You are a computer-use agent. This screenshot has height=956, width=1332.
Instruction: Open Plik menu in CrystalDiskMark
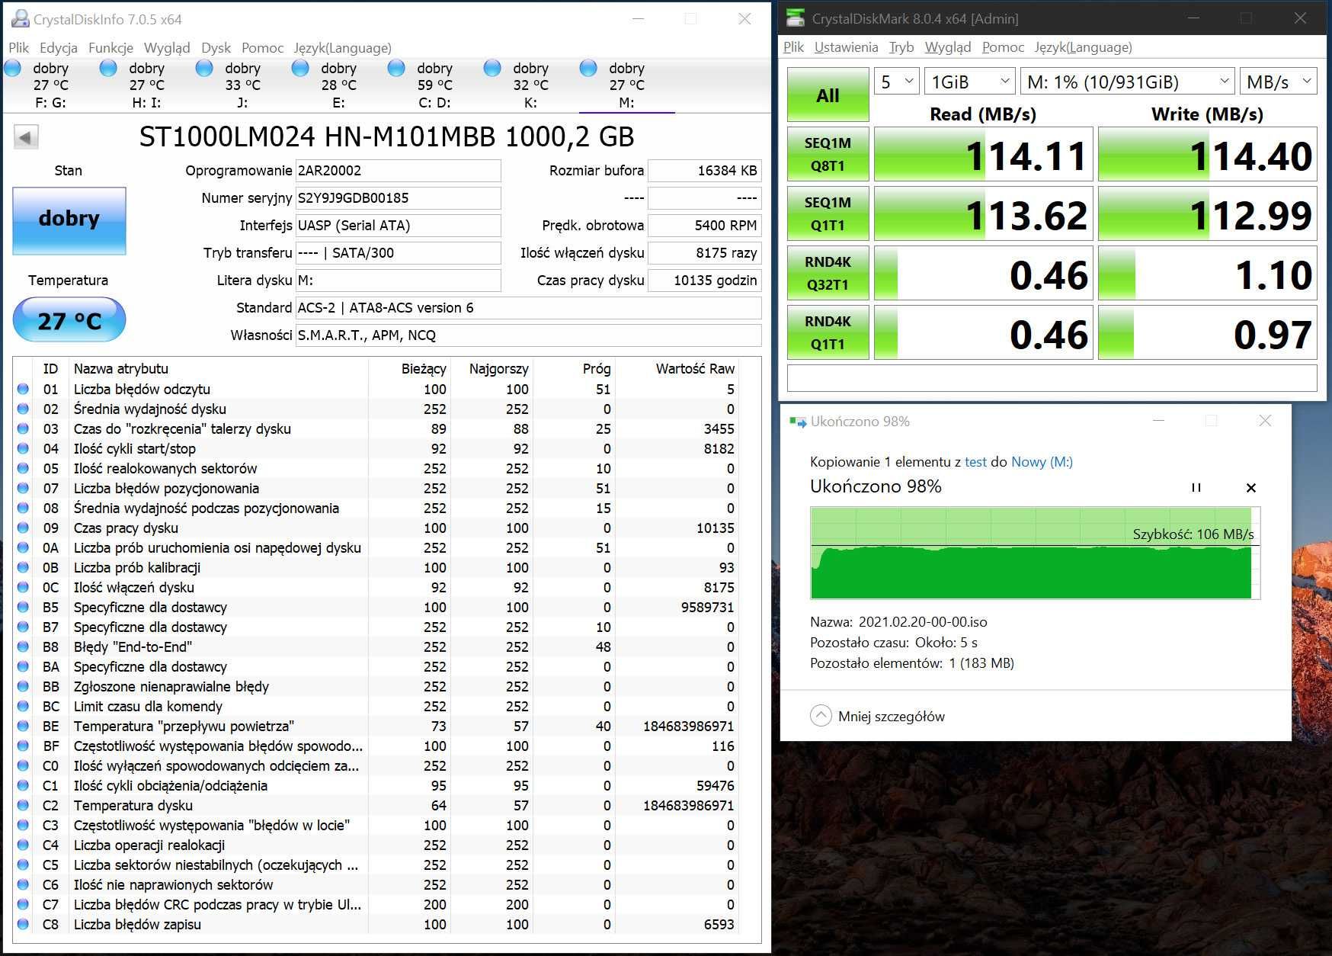click(794, 47)
